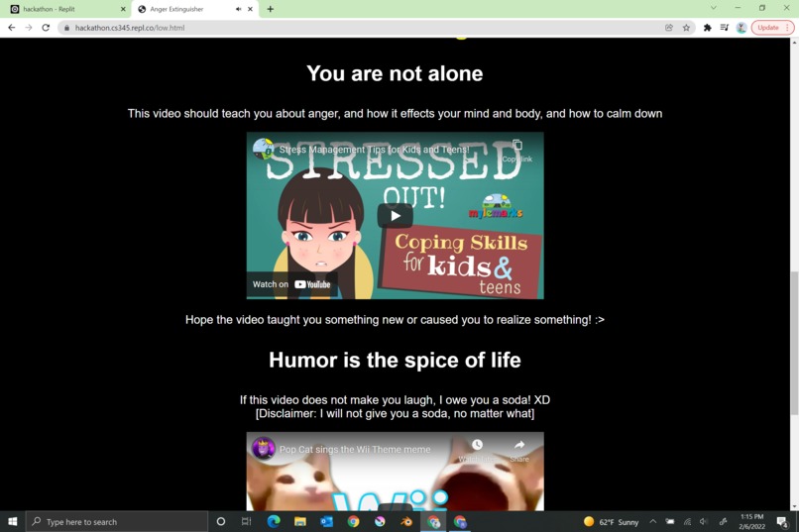Open the Extensions puzzle icon

(707, 28)
